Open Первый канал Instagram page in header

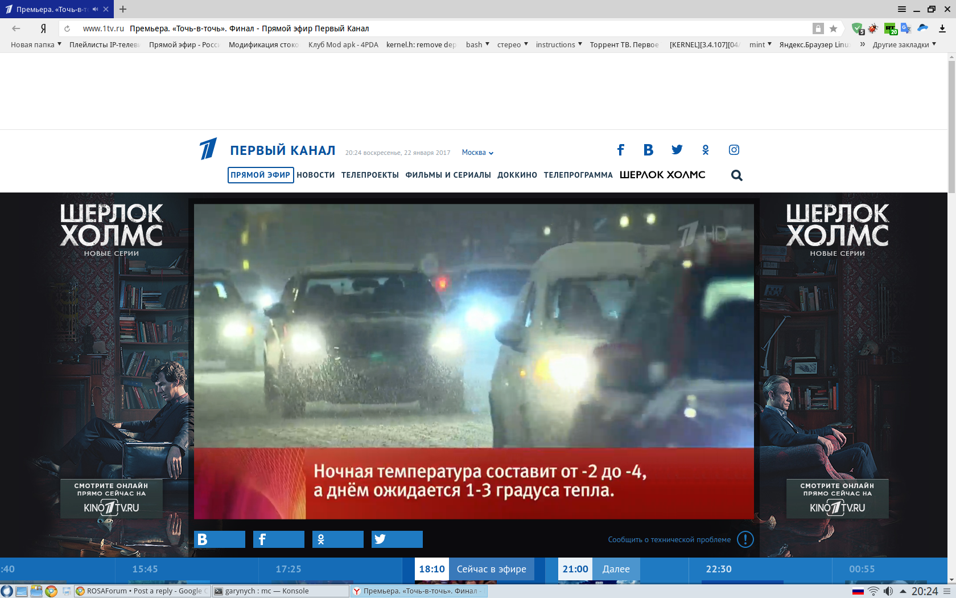coord(734,150)
